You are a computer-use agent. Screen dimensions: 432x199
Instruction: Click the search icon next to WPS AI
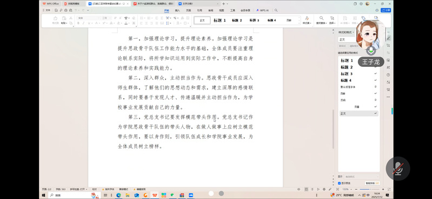coord(276,10)
